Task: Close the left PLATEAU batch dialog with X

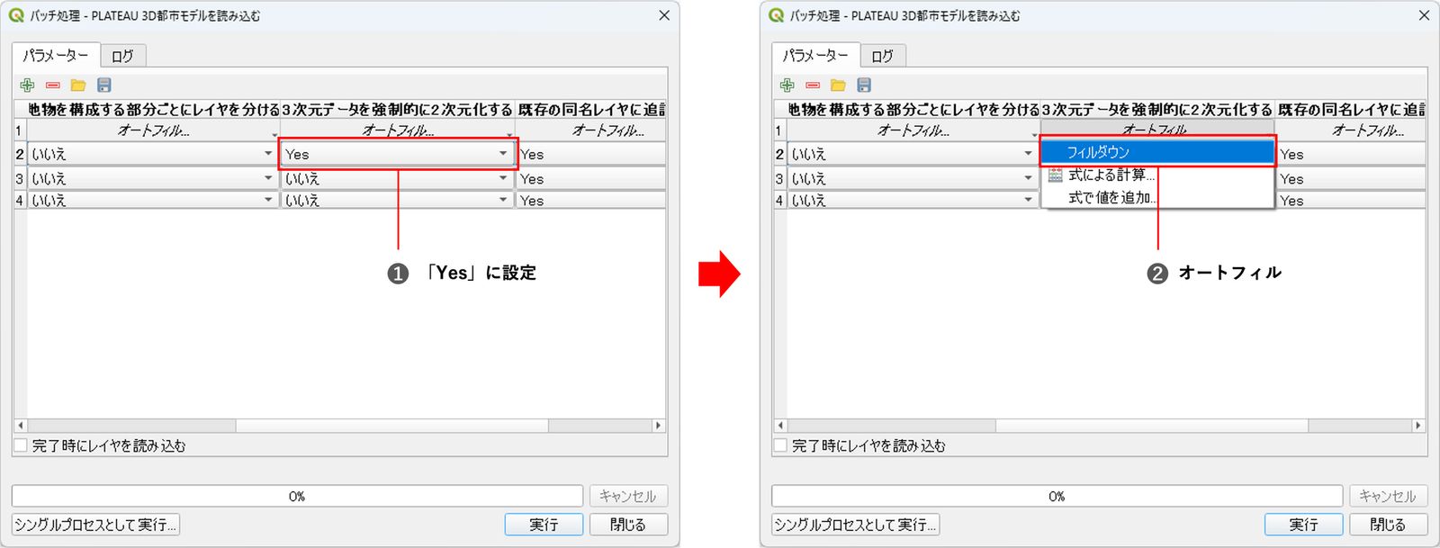Action: click(x=664, y=15)
